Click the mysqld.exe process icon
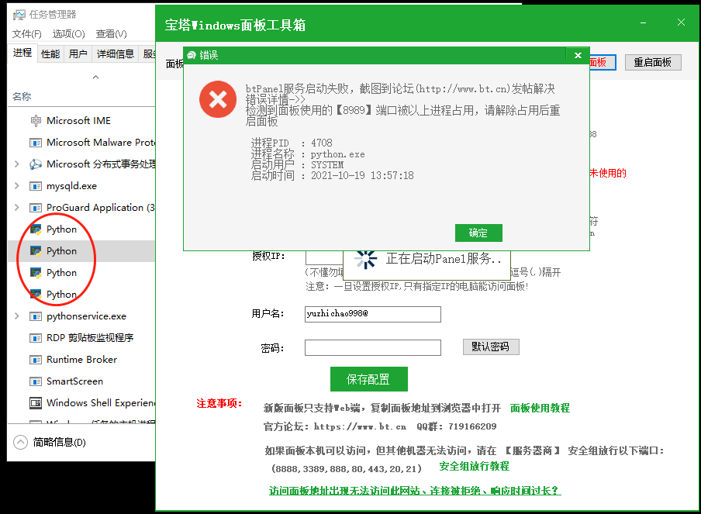This screenshot has height=514, width=701. [x=36, y=186]
